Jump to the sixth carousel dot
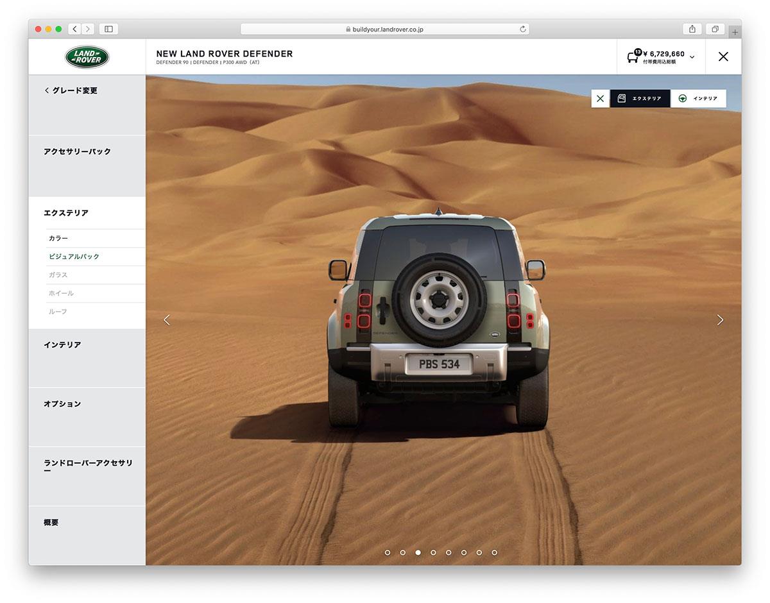Viewport: 770px width, 603px height. click(x=464, y=552)
